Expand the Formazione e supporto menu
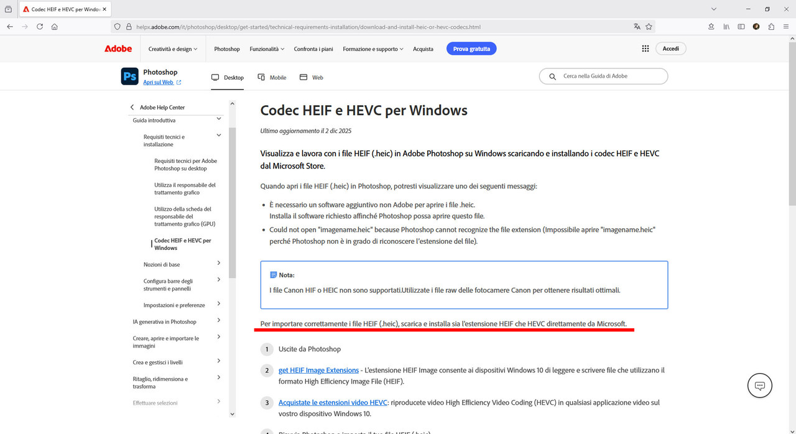Image resolution: width=796 pixels, height=434 pixels. (x=373, y=48)
